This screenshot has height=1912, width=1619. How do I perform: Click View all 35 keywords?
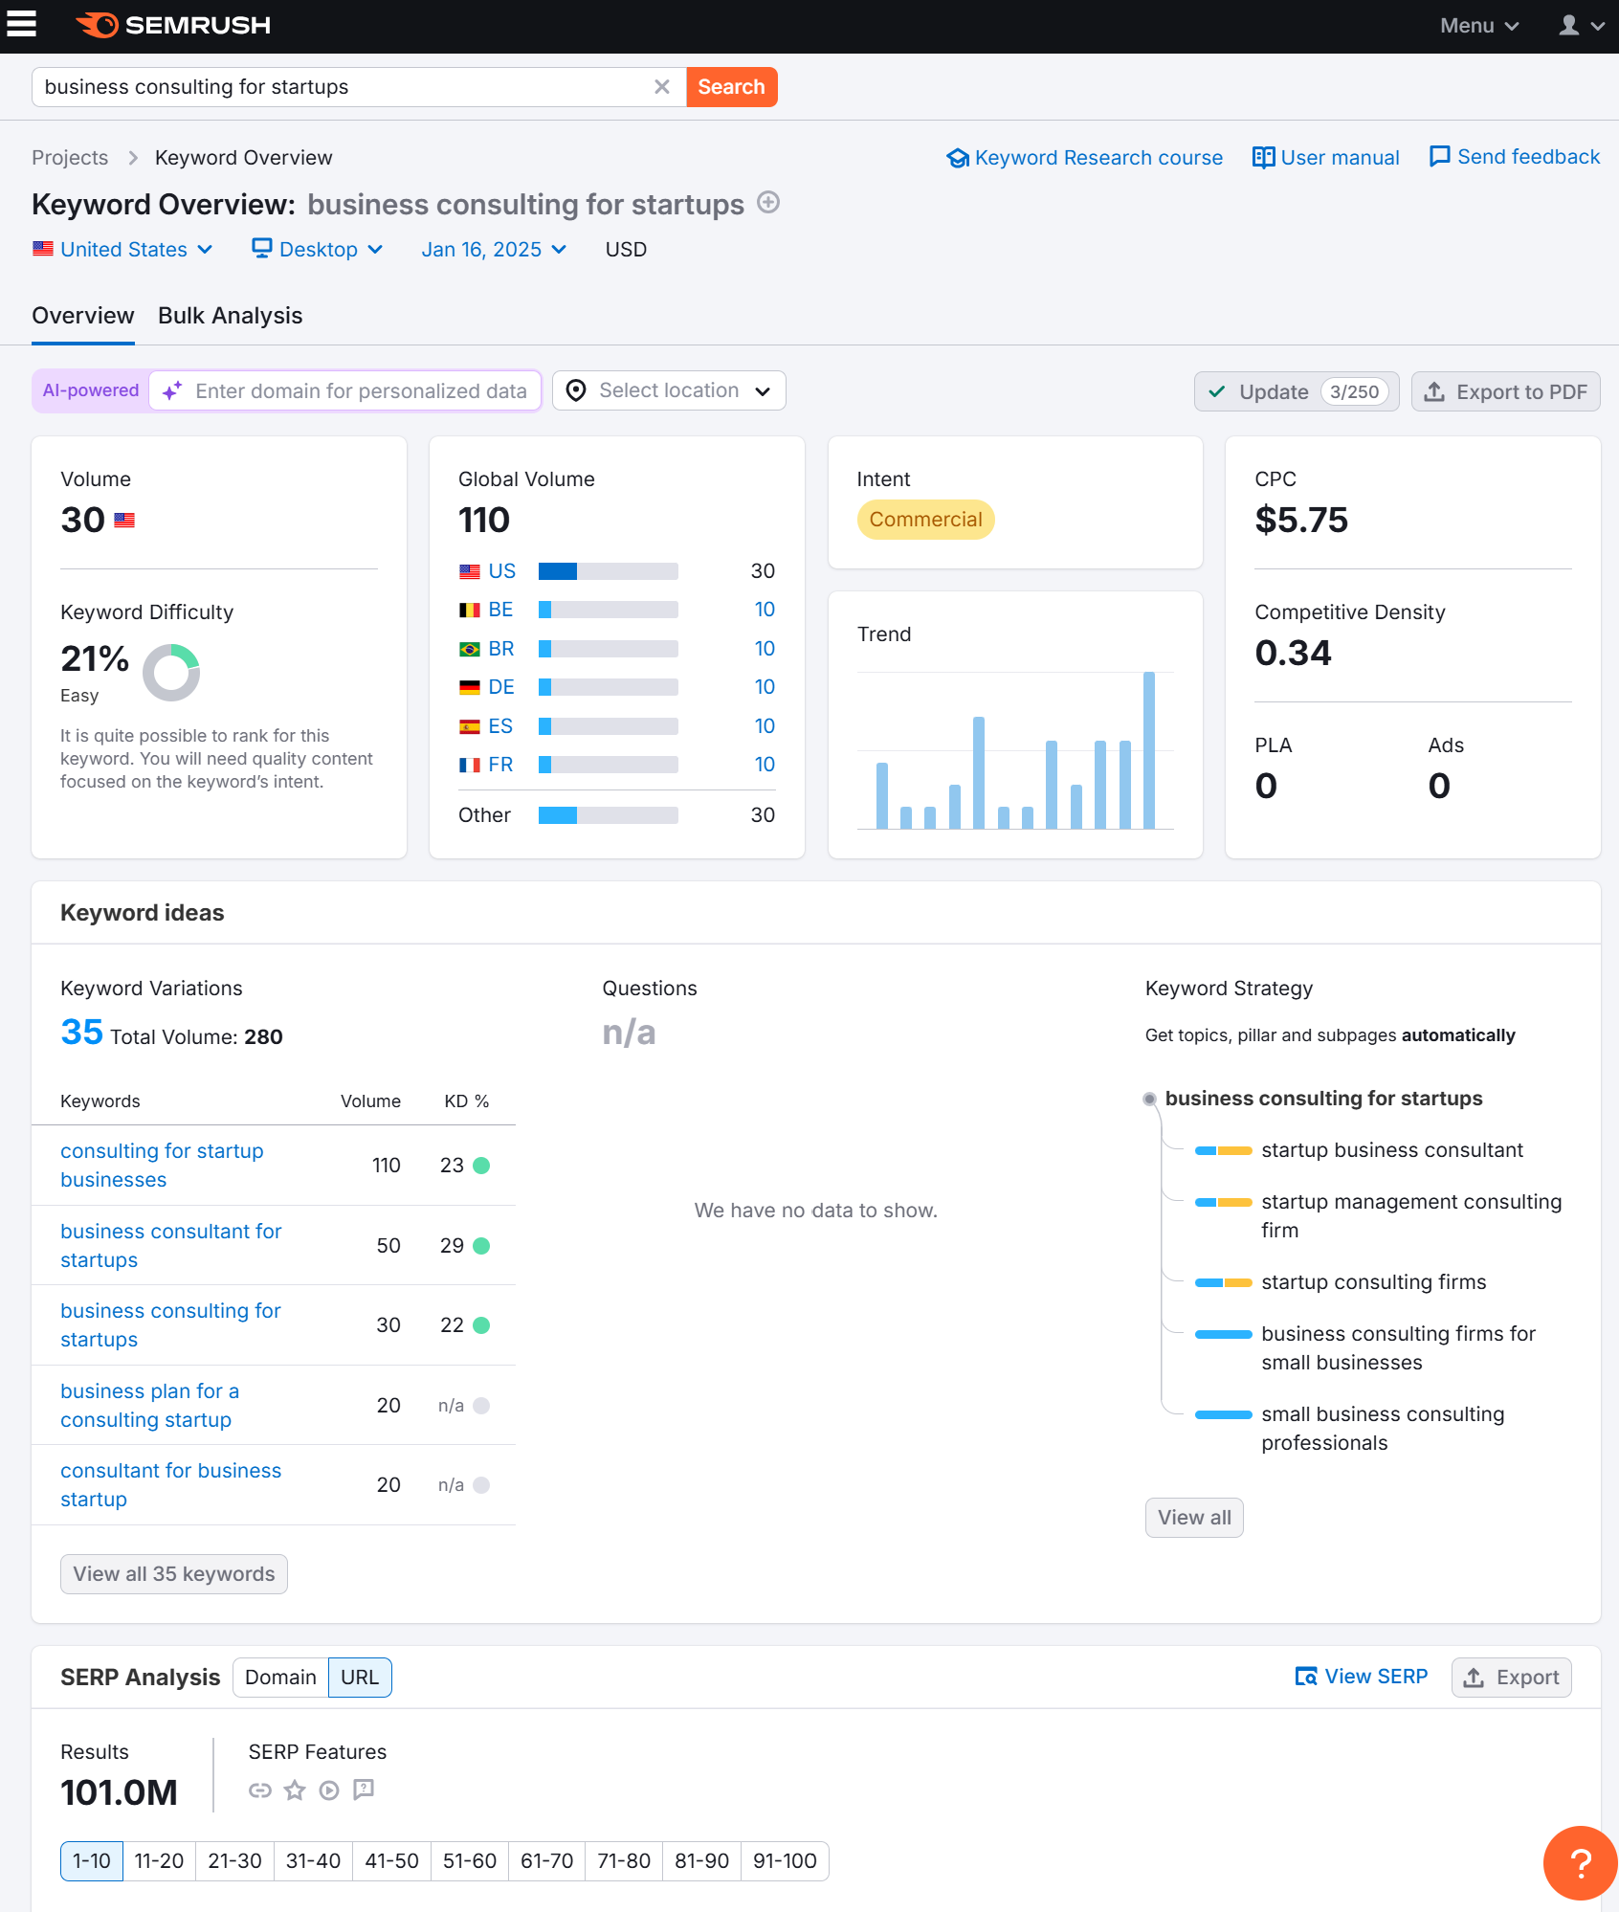point(173,1573)
